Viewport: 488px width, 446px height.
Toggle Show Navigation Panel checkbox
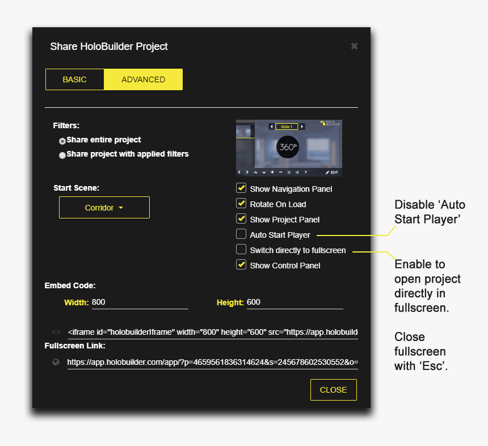241,188
